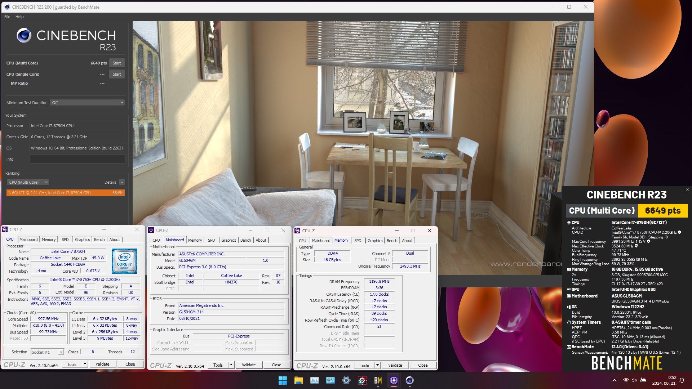Expand the ranking Details arrow

pyautogui.click(x=122, y=182)
